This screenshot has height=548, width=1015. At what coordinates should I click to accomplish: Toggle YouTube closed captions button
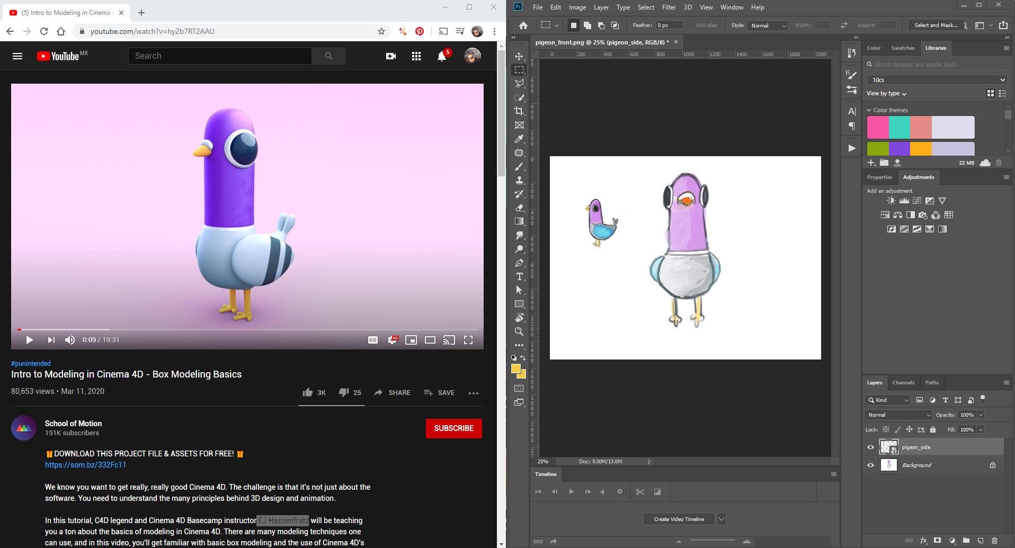pyautogui.click(x=373, y=340)
